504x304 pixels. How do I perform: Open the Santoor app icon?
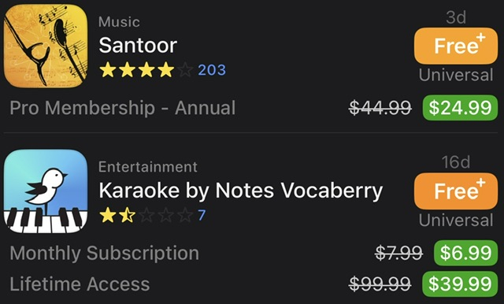point(46,46)
